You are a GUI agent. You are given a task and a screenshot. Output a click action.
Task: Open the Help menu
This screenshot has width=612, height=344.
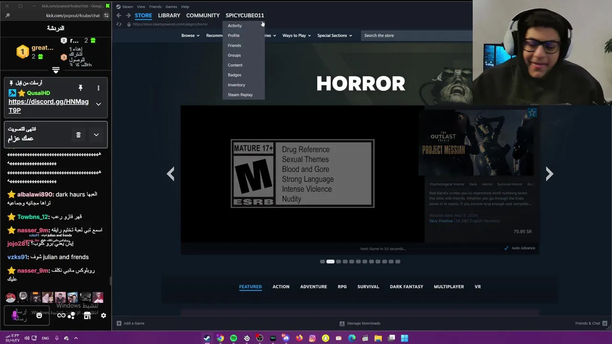pyautogui.click(x=185, y=7)
